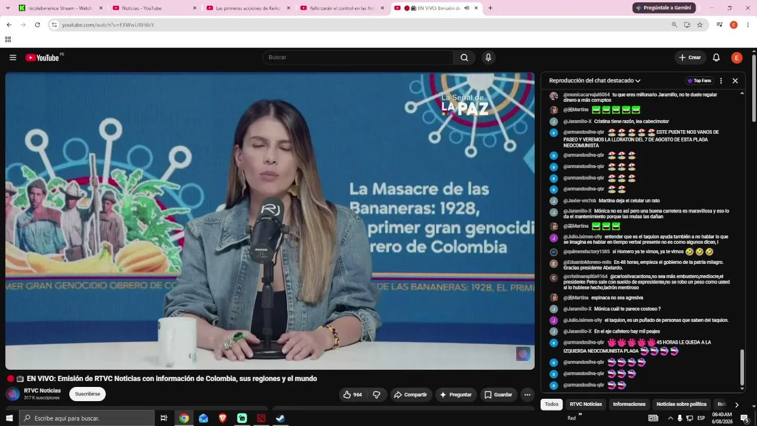Switch to Reforzarán el control tab
Viewport: 757px width, 426px height.
[342, 8]
